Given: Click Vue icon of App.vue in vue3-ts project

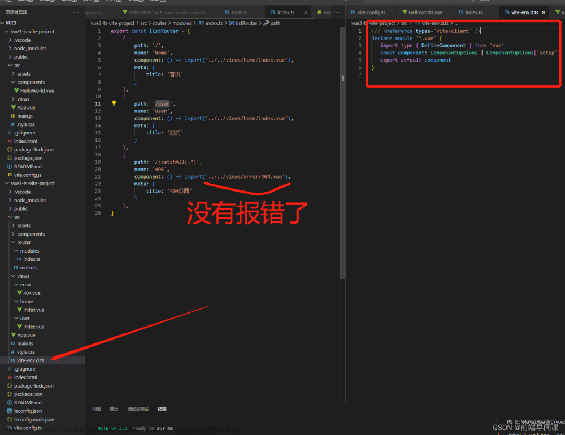Looking at the screenshot, I should 14,335.
